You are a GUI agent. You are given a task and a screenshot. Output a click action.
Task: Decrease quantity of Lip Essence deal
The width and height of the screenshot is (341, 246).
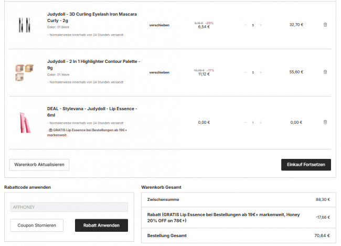click(x=245, y=122)
